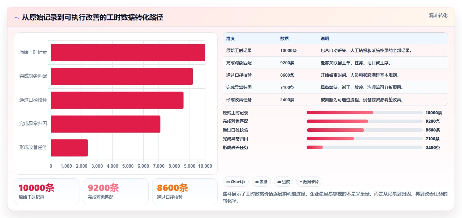This screenshot has width=462, height=218.
Task: Open the 8600条 通过口径校验 card
Action: pyautogui.click(x=185, y=191)
